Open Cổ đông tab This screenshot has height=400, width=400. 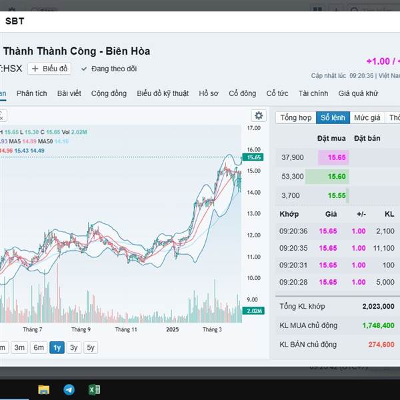(x=243, y=93)
